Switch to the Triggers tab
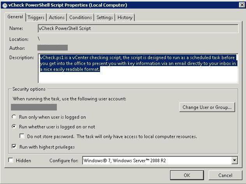 (36, 18)
